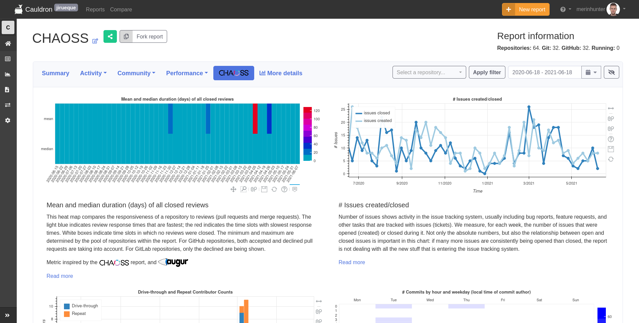Open Bokeh help under the heatmap
Viewport: 639px width, 323px height.
pyautogui.click(x=284, y=189)
